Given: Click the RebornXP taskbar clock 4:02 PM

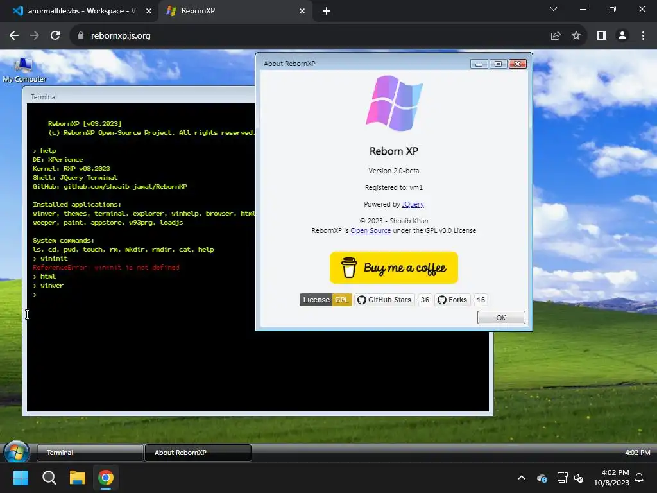Looking at the screenshot, I should [637, 453].
